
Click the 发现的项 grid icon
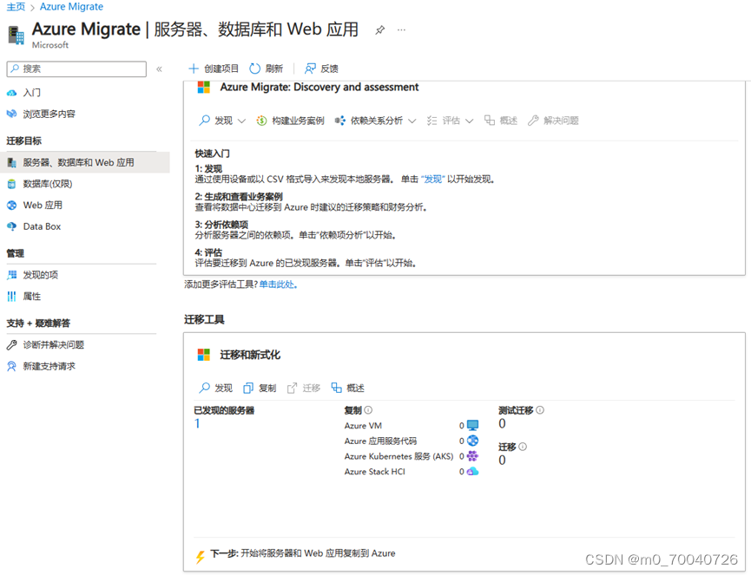pos(11,275)
